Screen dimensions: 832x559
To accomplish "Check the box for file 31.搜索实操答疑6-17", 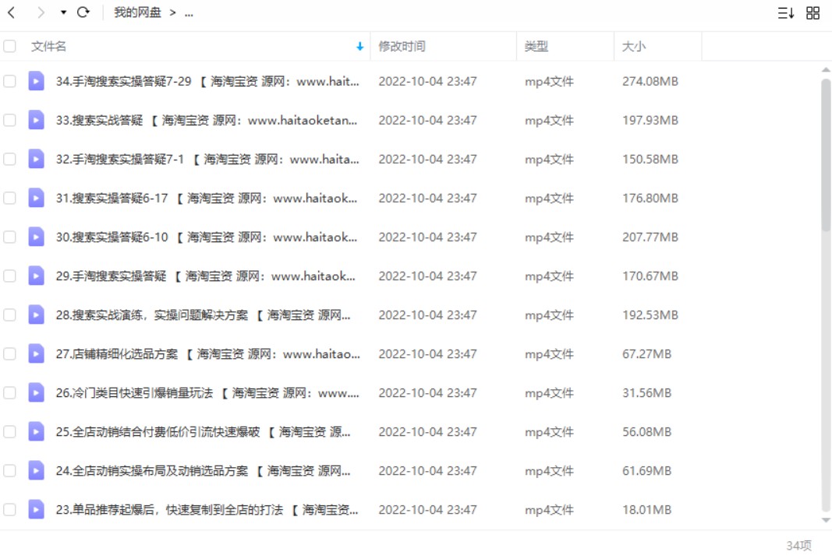I will pos(9,199).
